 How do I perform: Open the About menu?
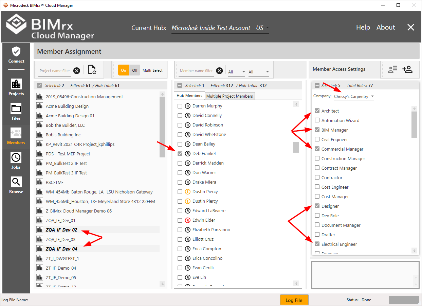coord(386,28)
